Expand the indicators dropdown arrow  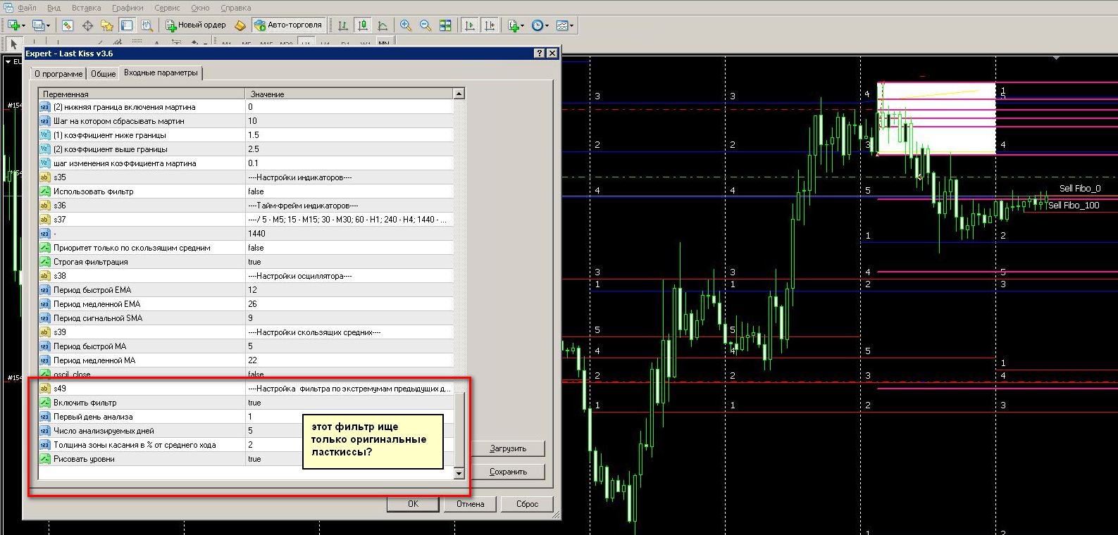point(523,26)
